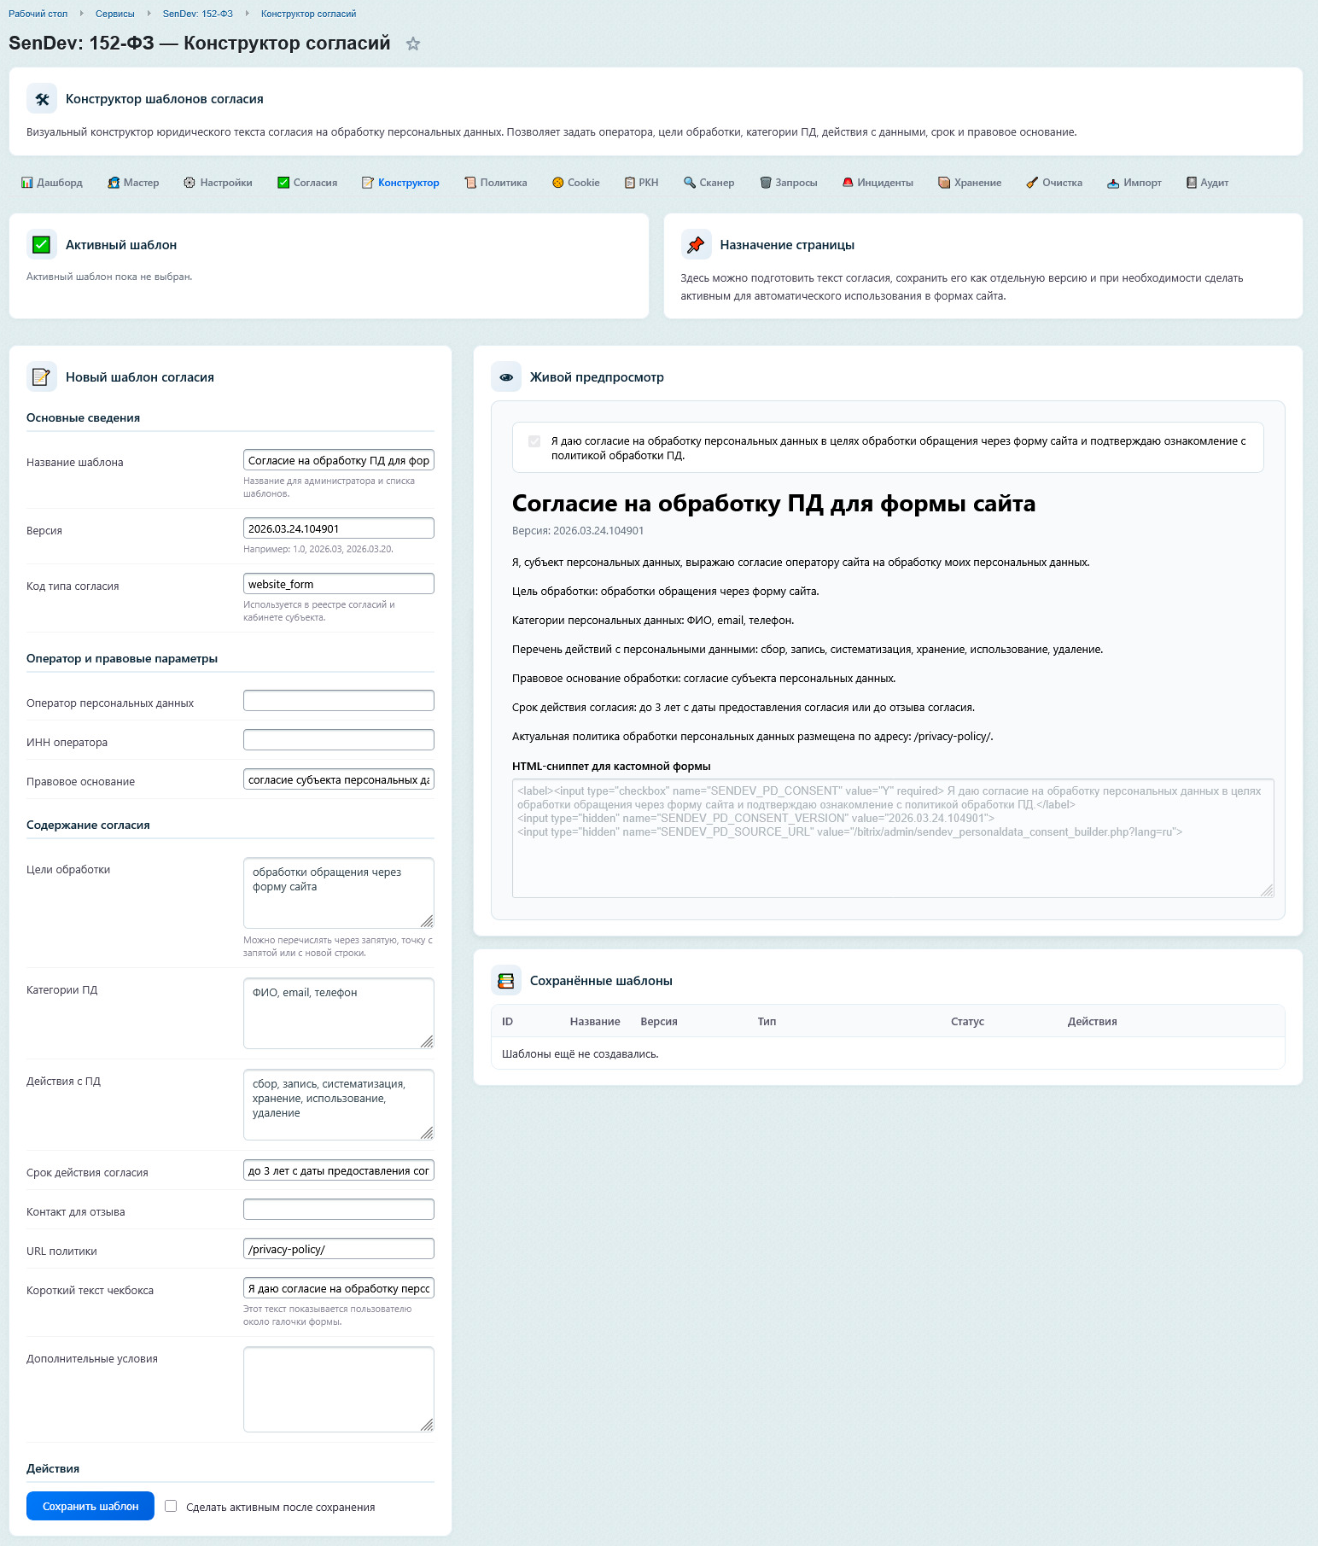Click the Название шаблона input field

pyautogui.click(x=338, y=460)
